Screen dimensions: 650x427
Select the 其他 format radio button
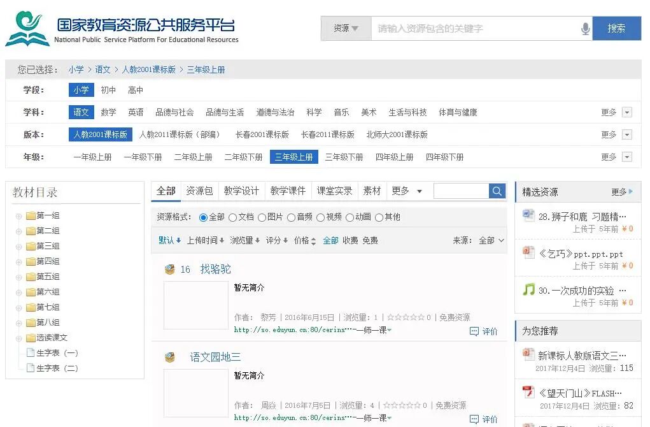(379, 217)
